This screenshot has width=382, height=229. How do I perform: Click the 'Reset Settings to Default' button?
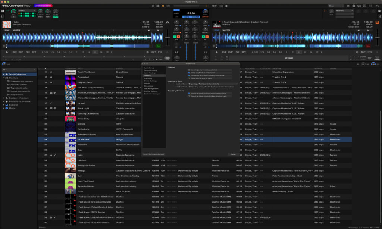(x=154, y=154)
